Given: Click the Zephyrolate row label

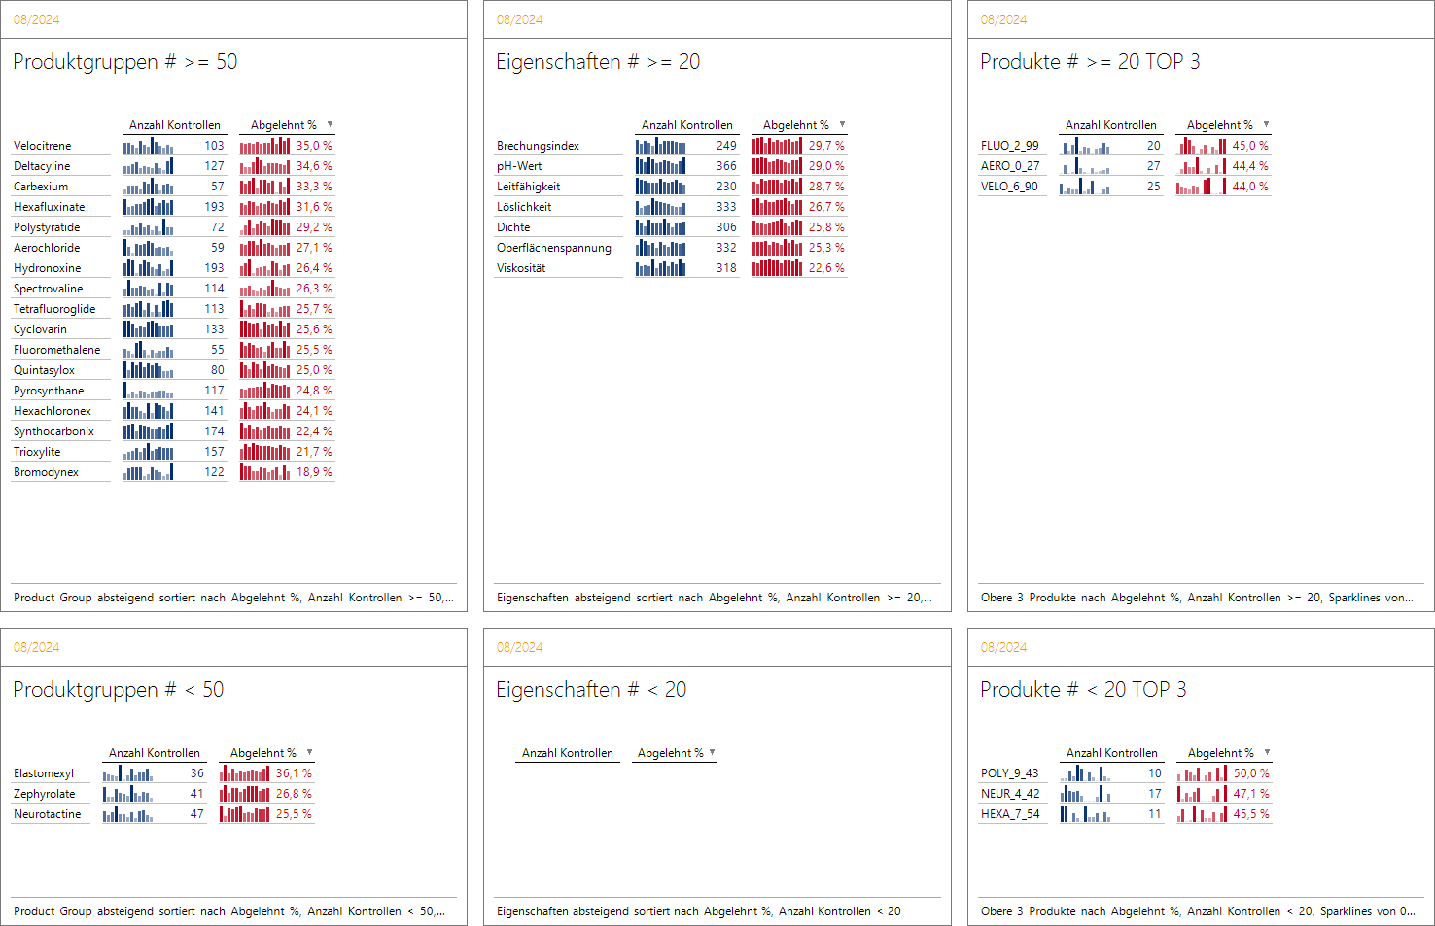Looking at the screenshot, I should click(x=45, y=794).
